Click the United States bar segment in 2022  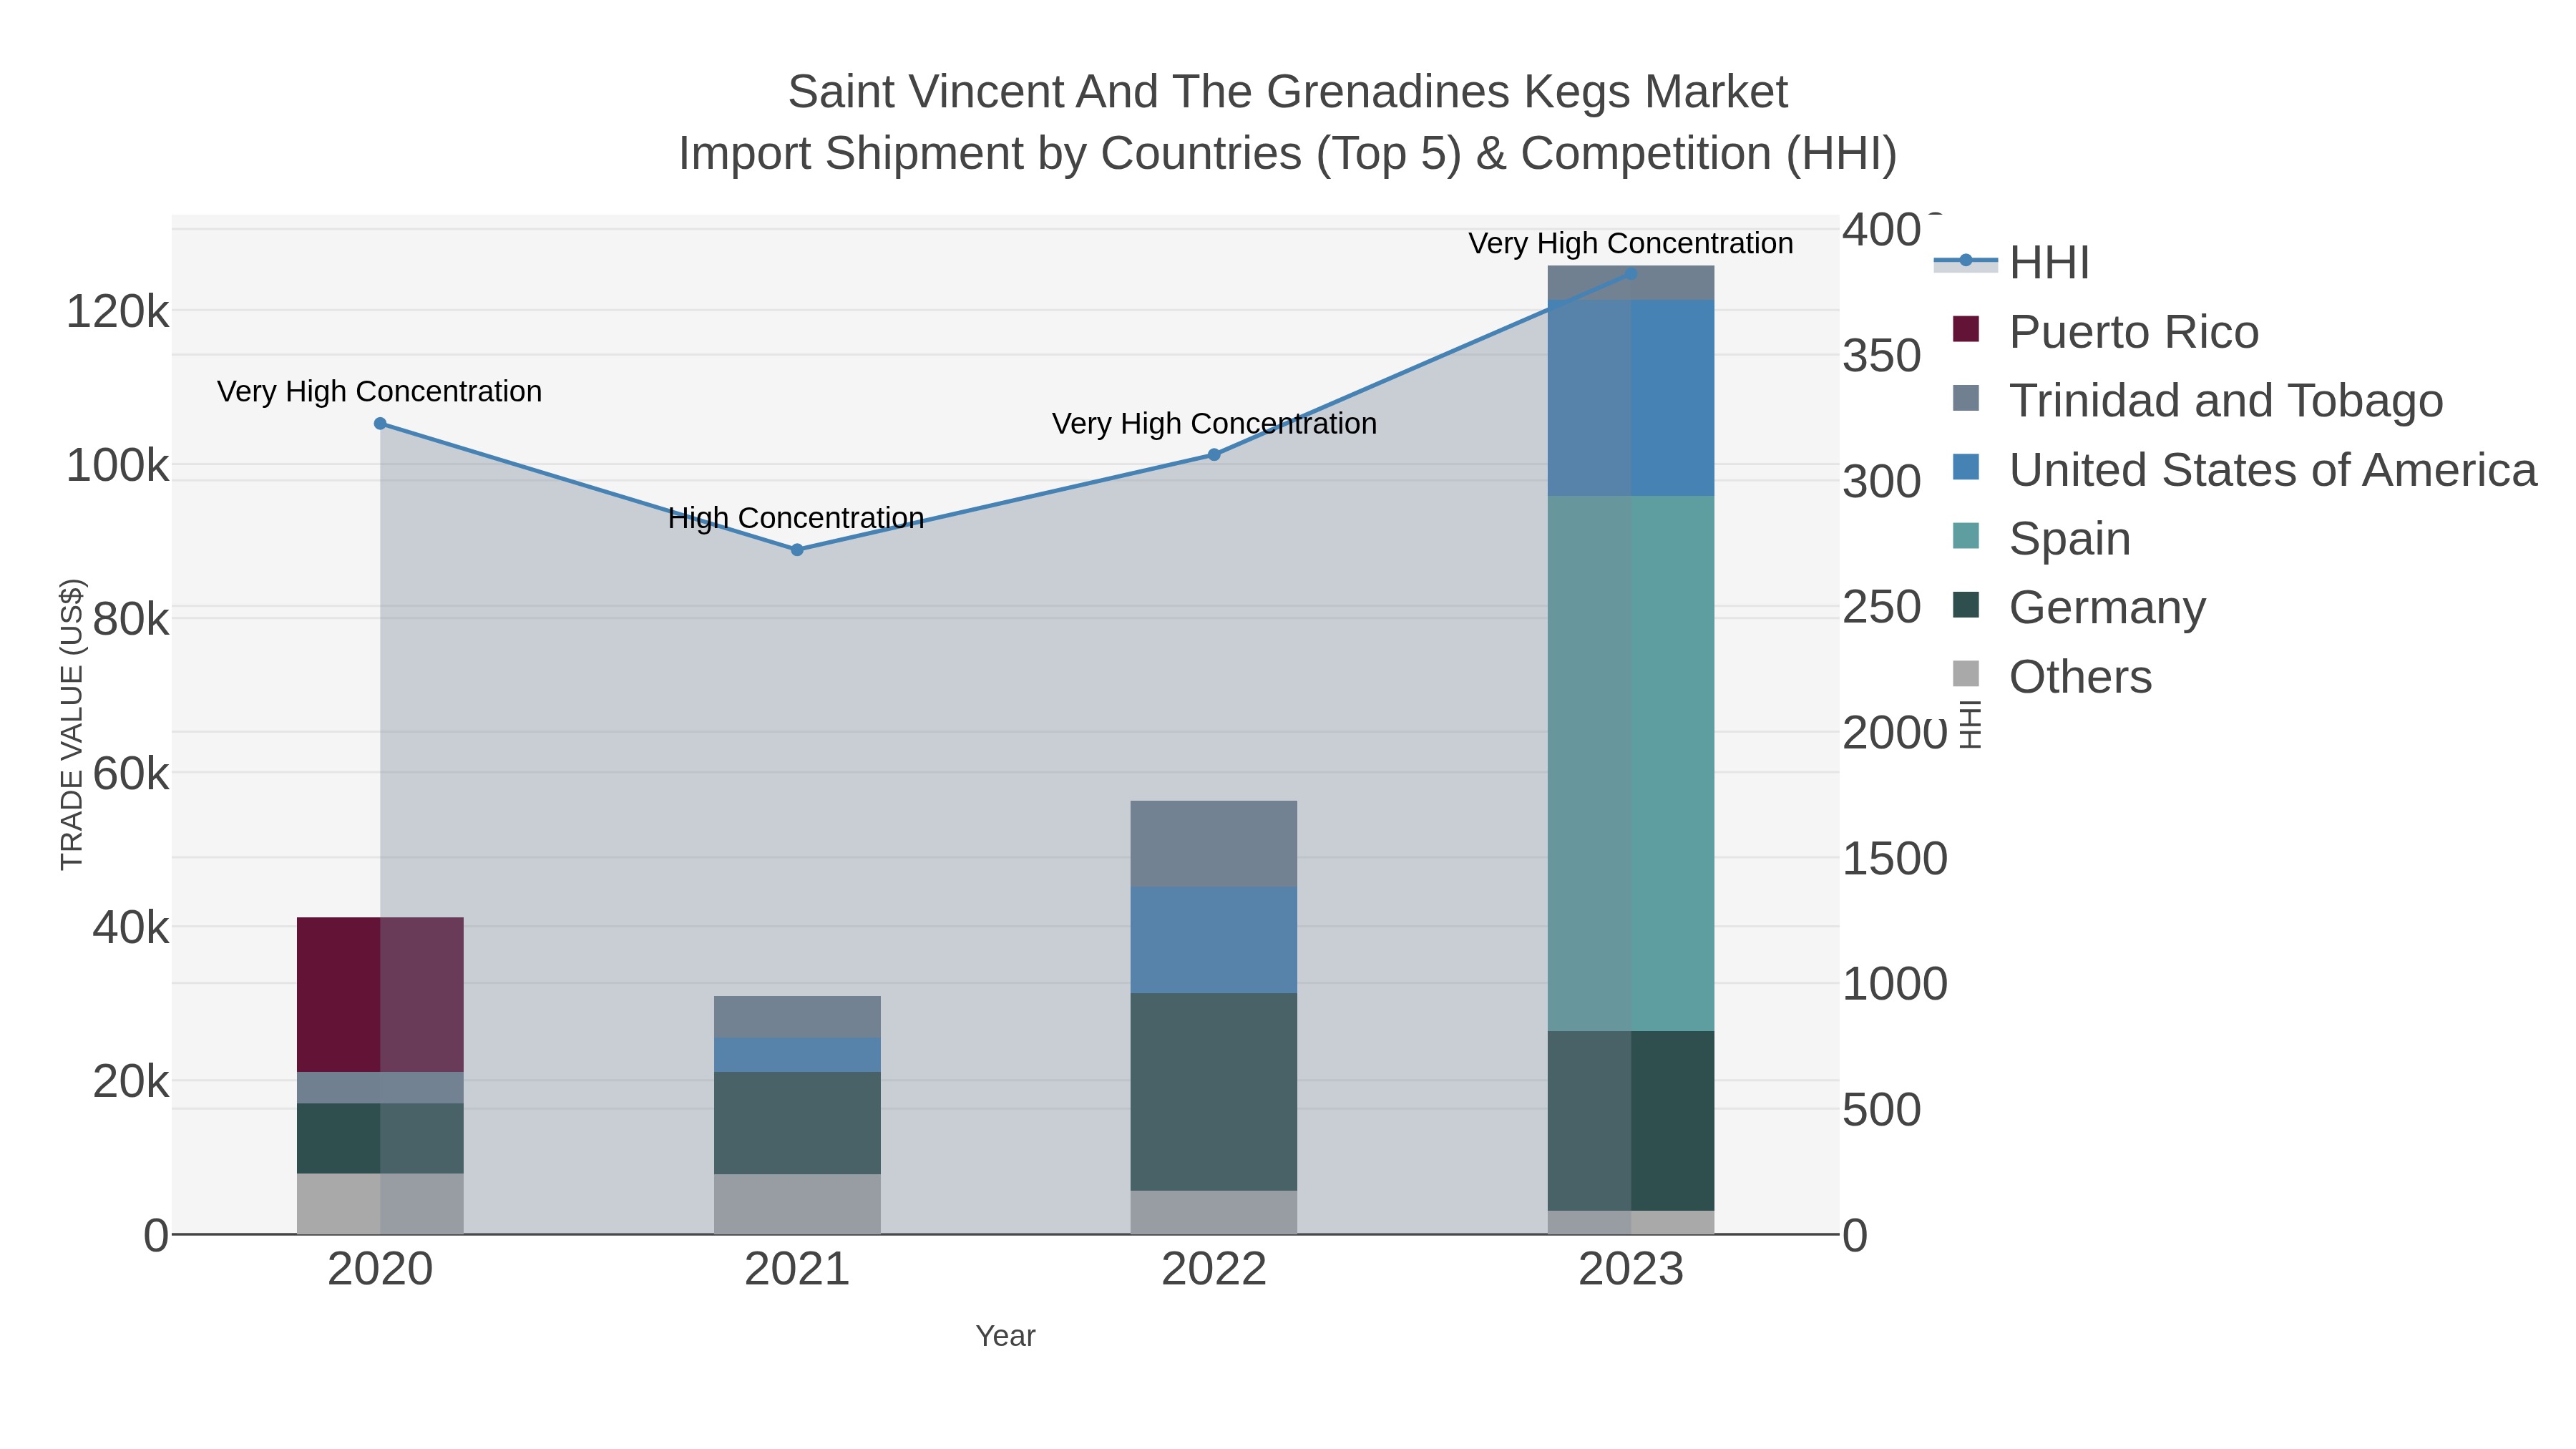1214,941
